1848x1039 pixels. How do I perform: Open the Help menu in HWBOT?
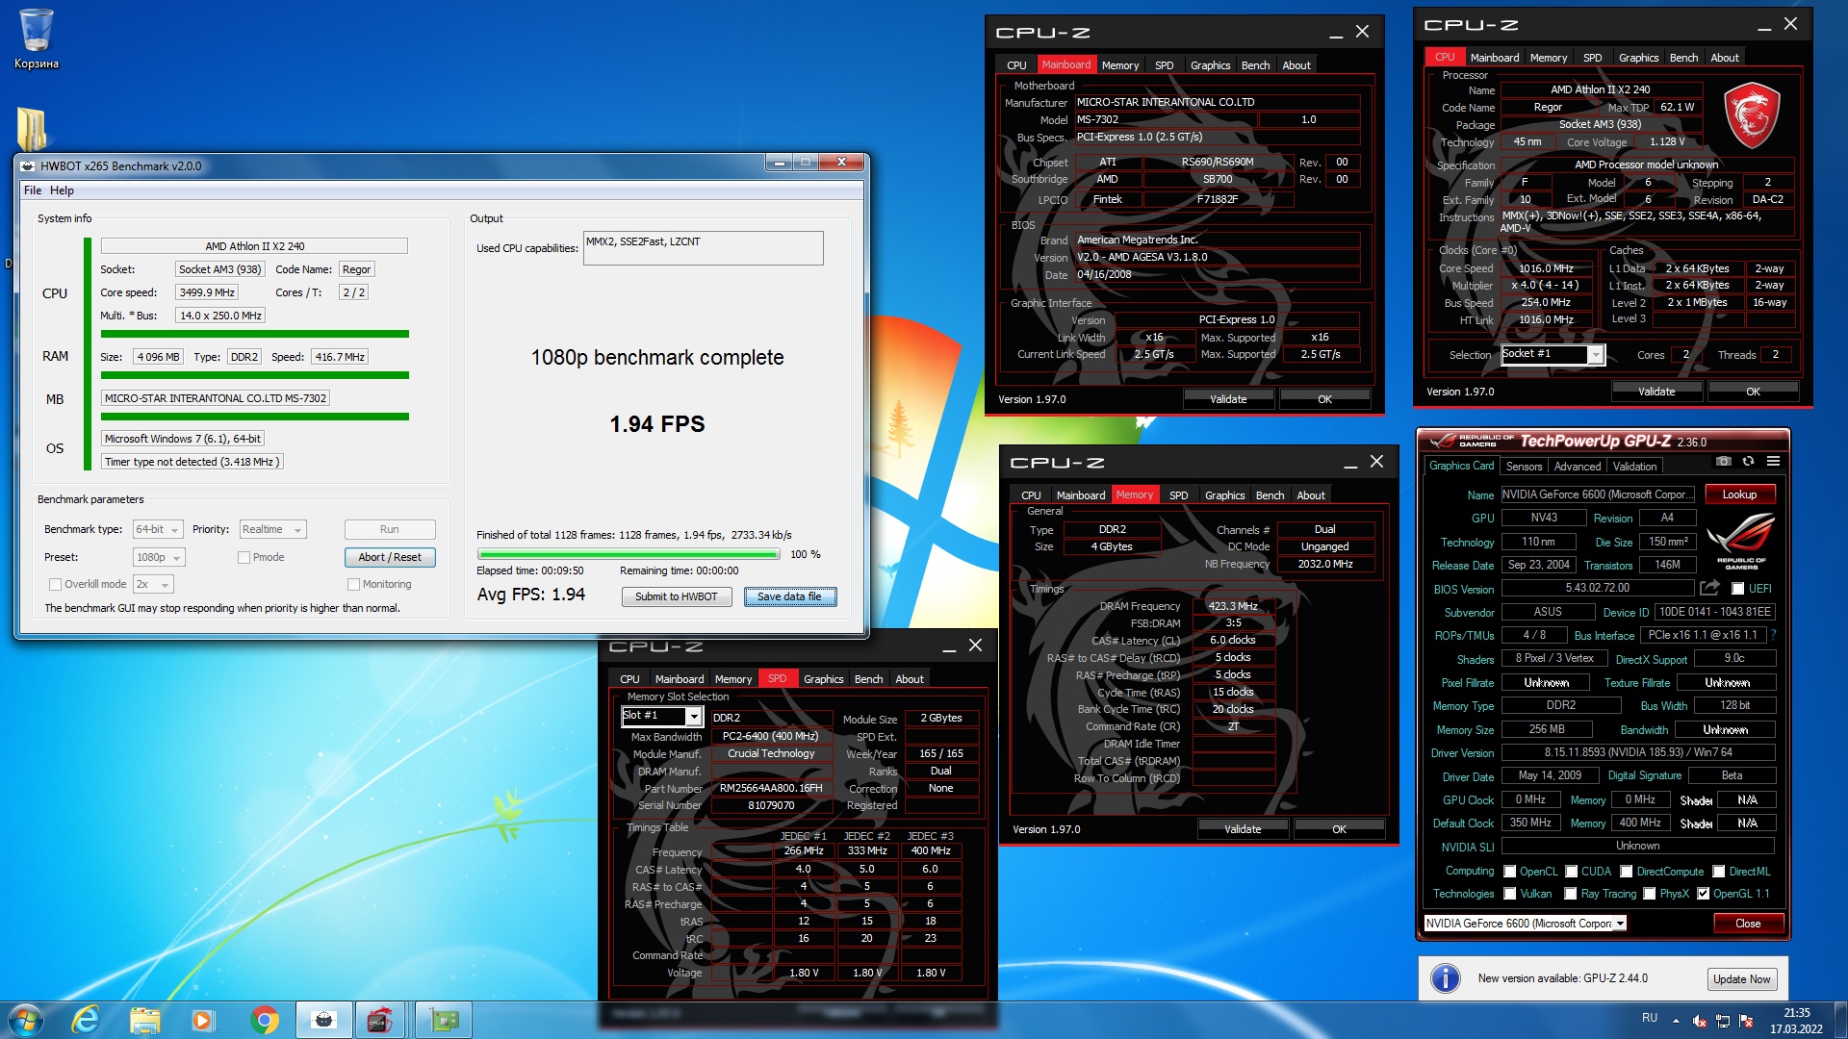tap(62, 190)
